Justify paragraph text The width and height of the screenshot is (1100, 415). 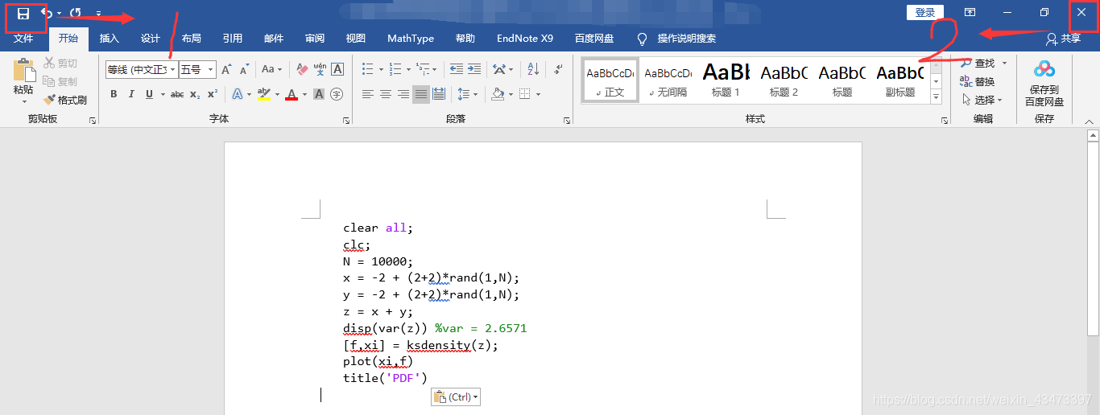[421, 94]
